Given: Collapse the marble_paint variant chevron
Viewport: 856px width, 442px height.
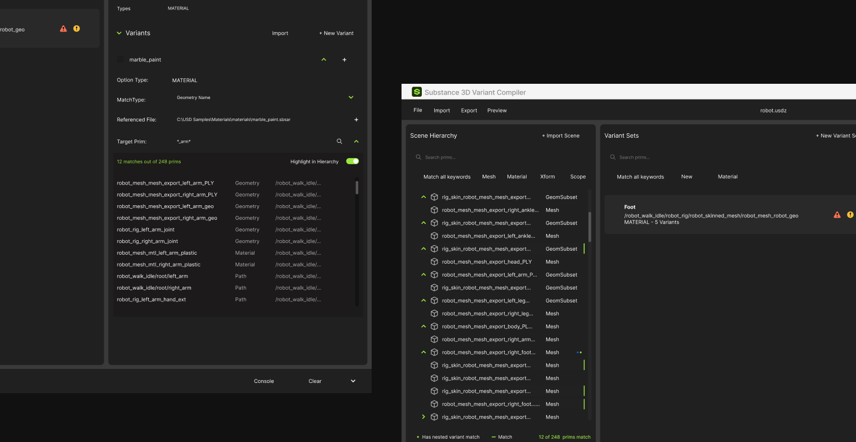Looking at the screenshot, I should [x=324, y=60].
